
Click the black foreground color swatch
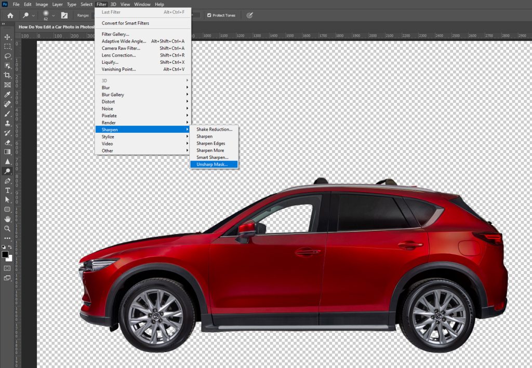(x=5, y=255)
